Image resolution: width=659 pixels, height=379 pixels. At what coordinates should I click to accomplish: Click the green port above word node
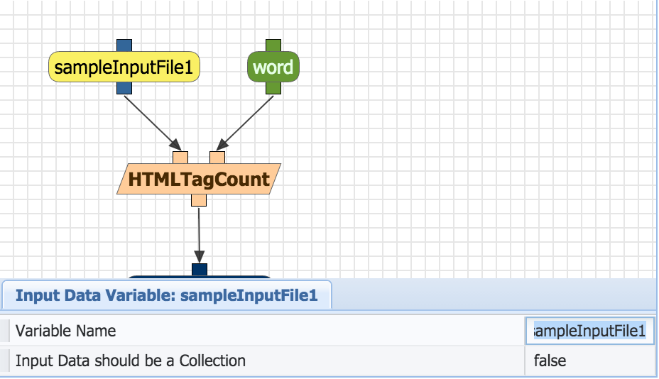(273, 45)
